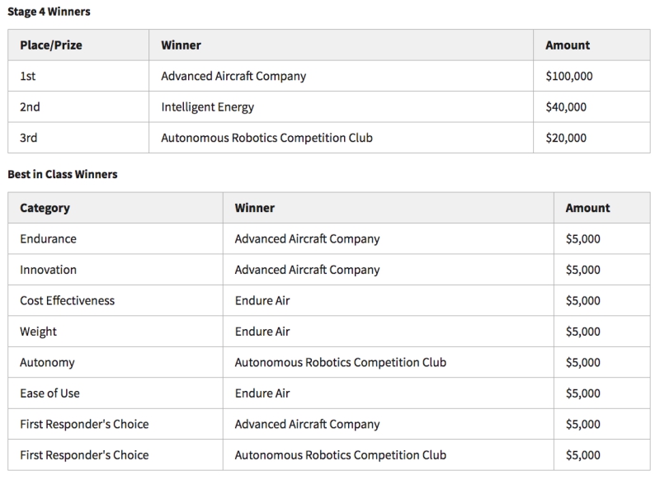Click the $20,000 amount cell

tap(566, 138)
